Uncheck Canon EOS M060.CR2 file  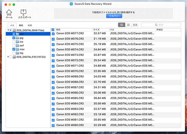[53, 125]
